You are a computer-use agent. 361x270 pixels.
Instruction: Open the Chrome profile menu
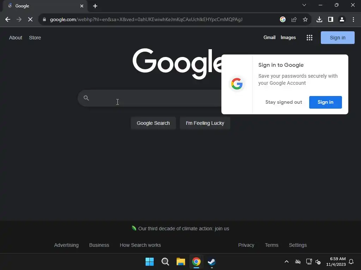(x=342, y=20)
